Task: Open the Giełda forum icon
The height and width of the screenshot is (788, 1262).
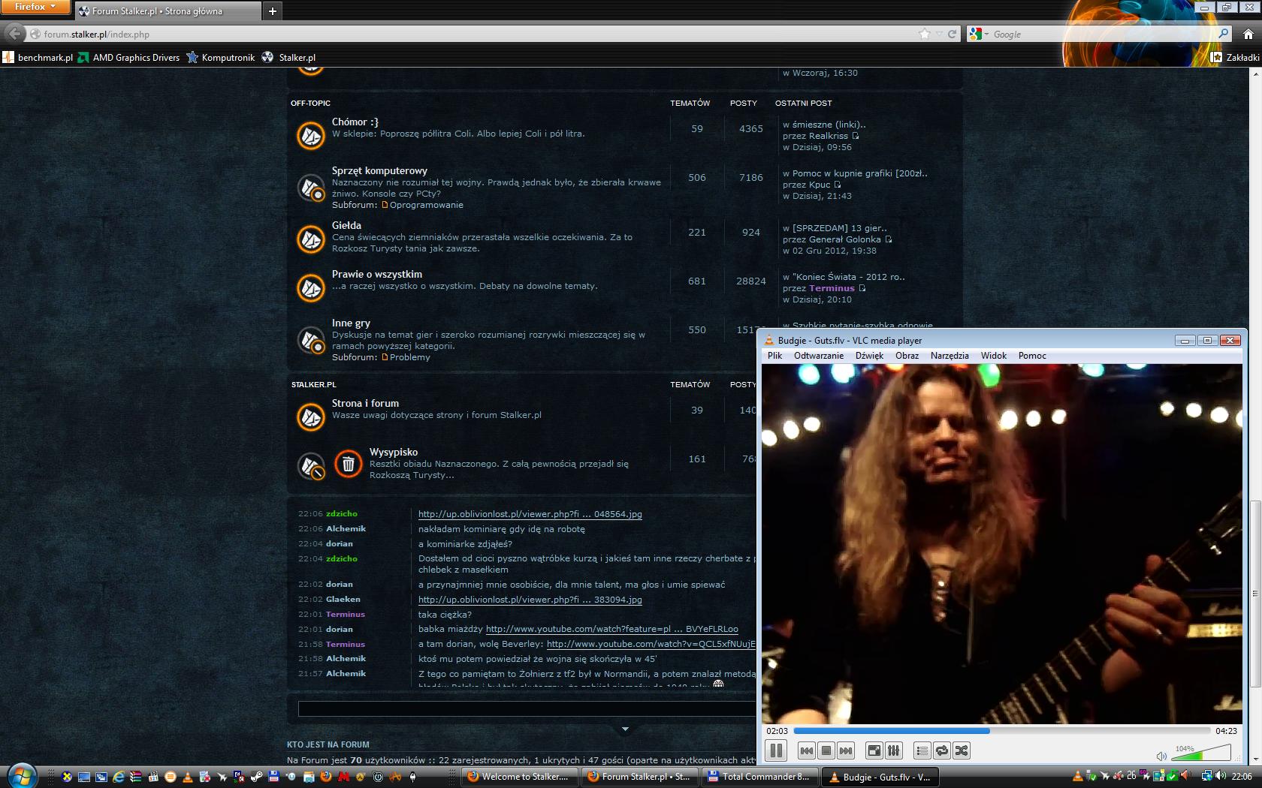Action: [x=310, y=239]
